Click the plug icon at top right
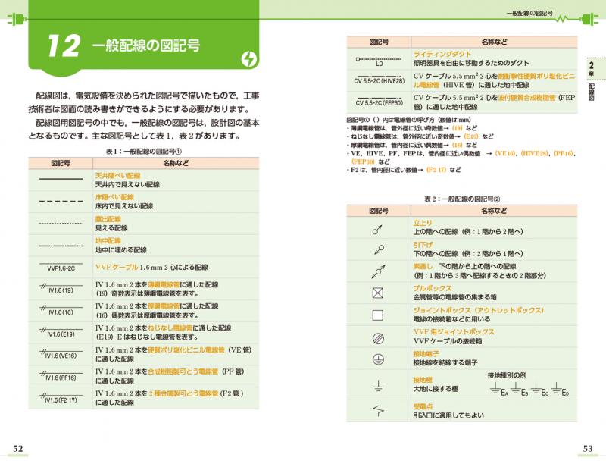Image resolution: width=606 pixels, height=467 pixels. [x=589, y=19]
